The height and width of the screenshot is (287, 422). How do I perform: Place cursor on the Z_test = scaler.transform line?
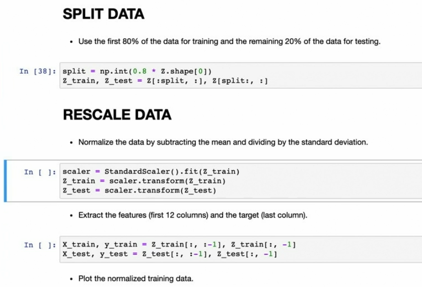tap(142, 191)
